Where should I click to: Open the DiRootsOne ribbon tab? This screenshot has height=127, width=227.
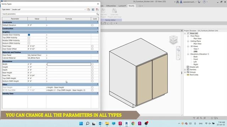click(x=111, y=6)
